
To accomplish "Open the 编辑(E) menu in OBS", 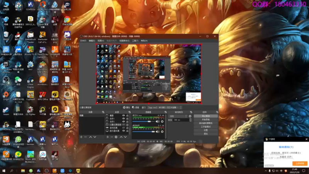I will [x=92, y=41].
